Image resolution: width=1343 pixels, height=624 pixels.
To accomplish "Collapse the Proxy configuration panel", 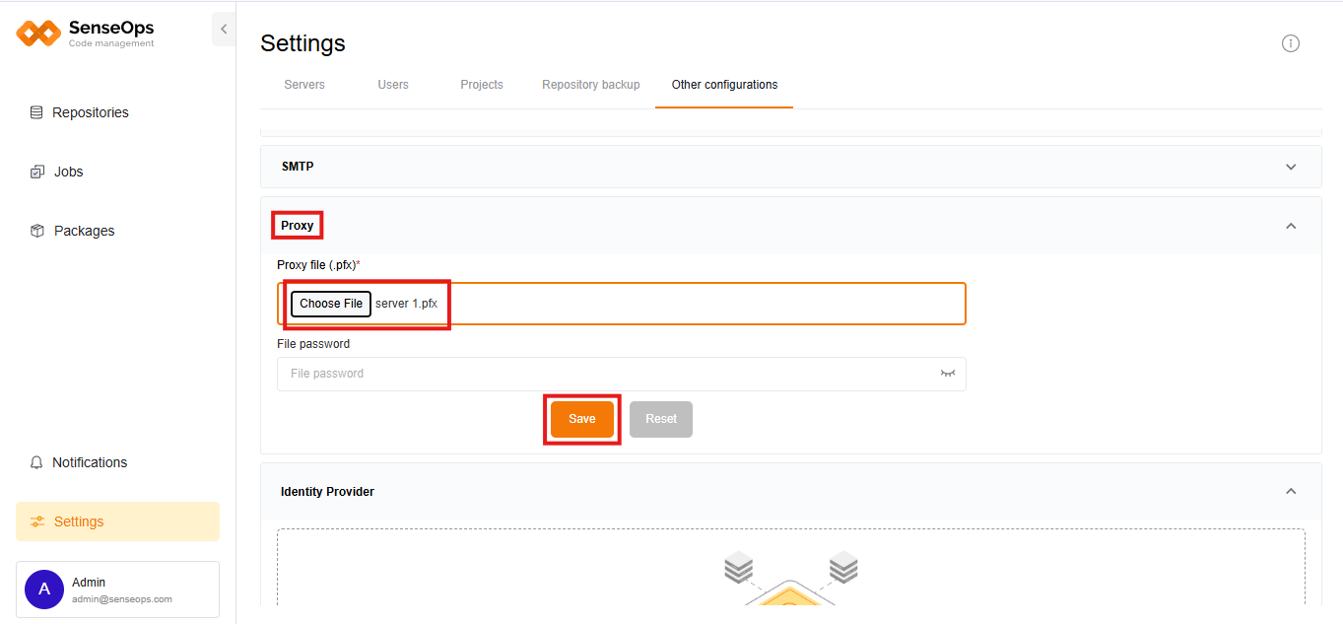I will (1291, 225).
